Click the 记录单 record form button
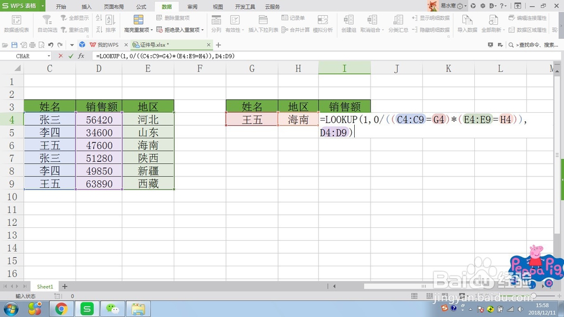This screenshot has height=317, width=564. (293, 18)
